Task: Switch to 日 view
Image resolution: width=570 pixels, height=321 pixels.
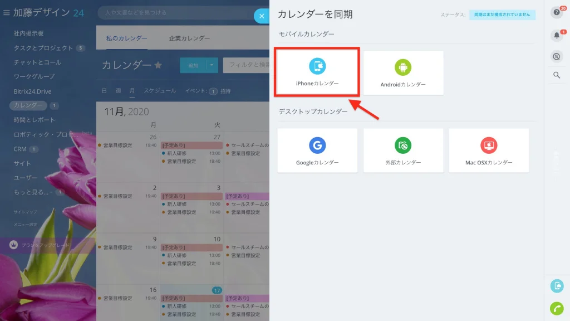Action: coord(104,91)
